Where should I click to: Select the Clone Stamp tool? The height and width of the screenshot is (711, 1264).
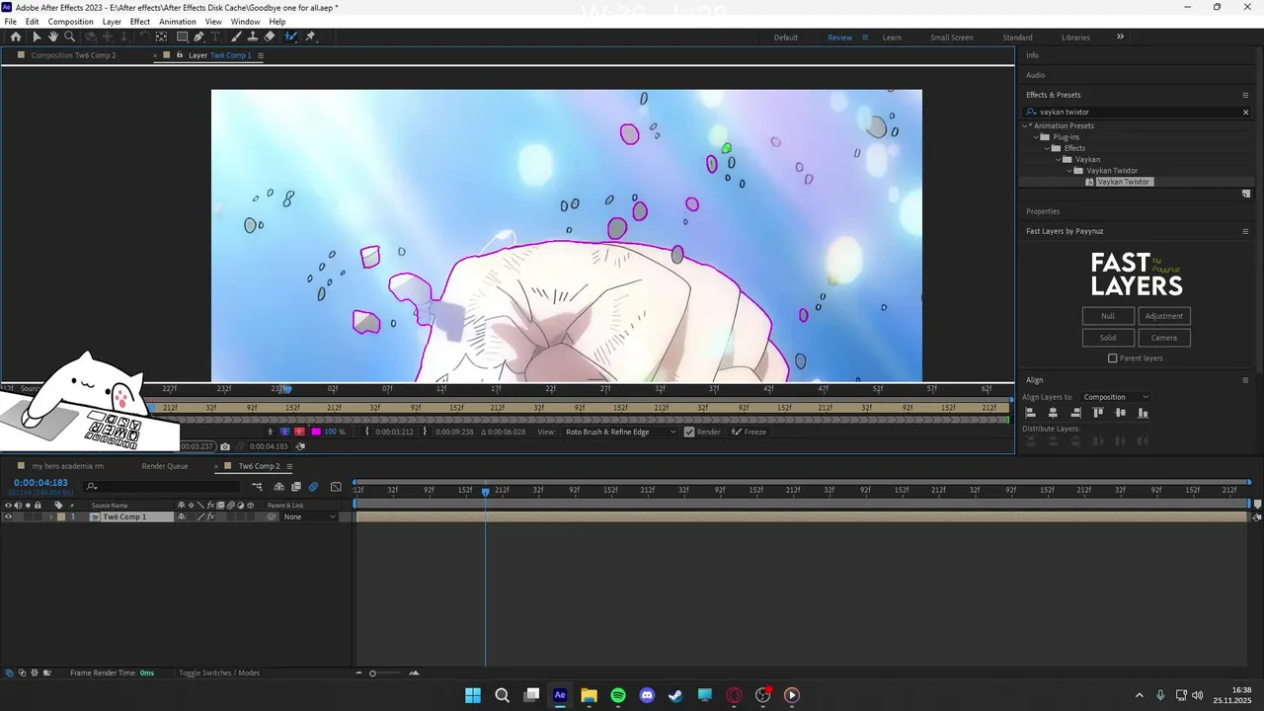coord(253,37)
